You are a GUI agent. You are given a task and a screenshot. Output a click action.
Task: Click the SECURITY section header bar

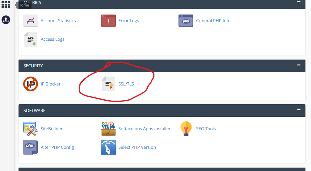[x=154, y=66]
